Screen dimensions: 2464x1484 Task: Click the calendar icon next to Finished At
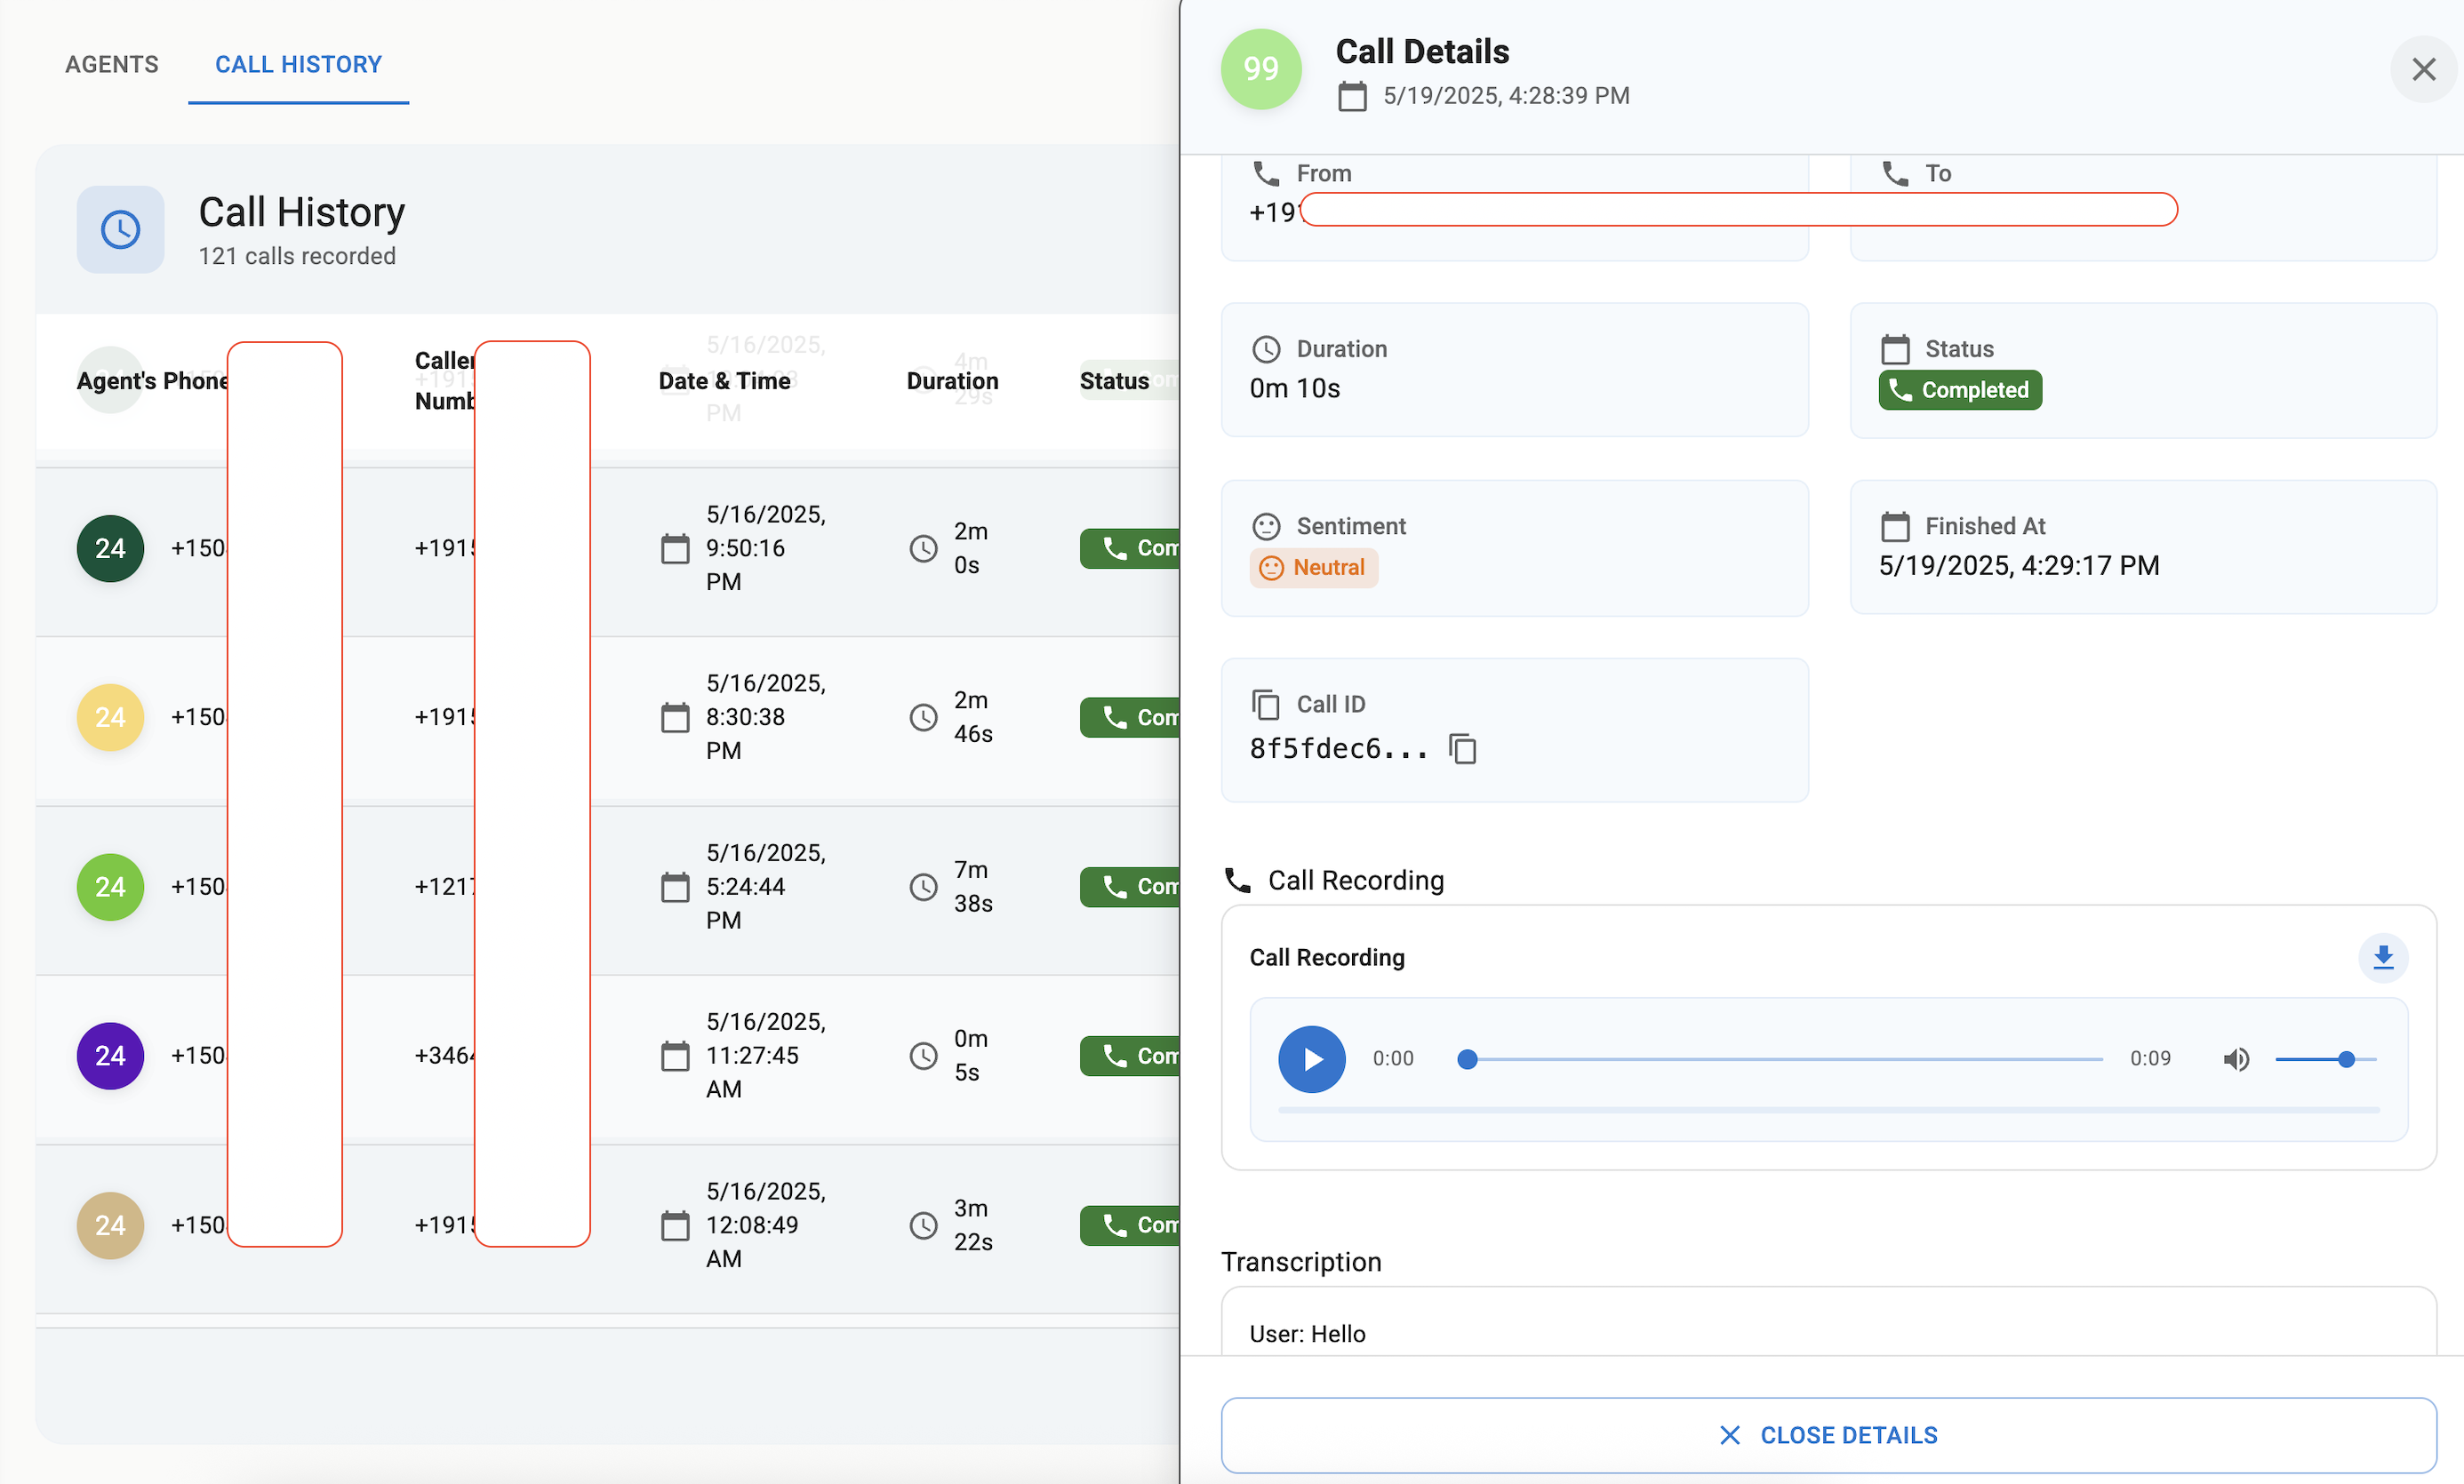pyautogui.click(x=1895, y=526)
